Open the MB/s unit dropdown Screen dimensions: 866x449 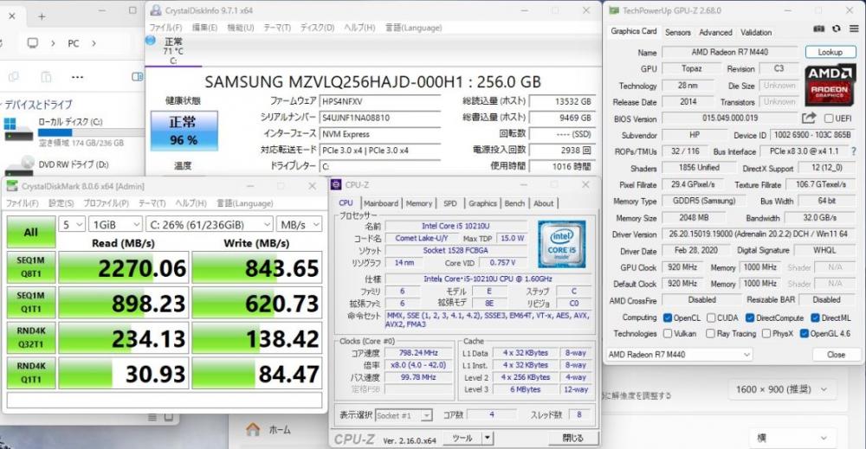[300, 225]
